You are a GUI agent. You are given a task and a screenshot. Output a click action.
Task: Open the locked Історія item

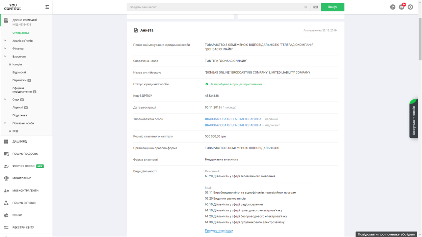17,64
